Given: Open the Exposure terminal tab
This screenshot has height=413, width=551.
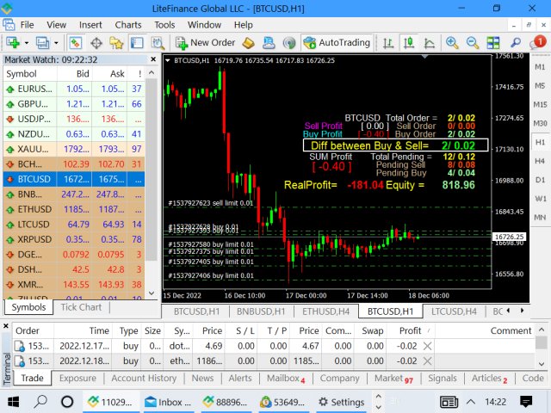Looking at the screenshot, I should click(77, 379).
